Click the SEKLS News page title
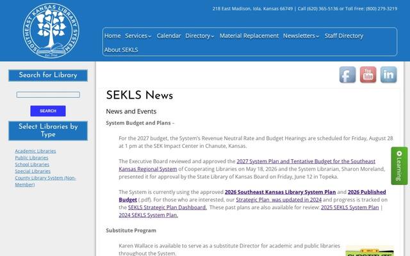 [x=140, y=95]
